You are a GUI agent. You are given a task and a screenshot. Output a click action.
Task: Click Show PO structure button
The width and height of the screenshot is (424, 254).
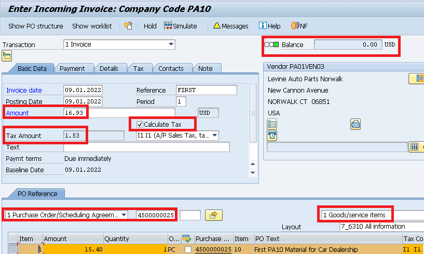35,26
